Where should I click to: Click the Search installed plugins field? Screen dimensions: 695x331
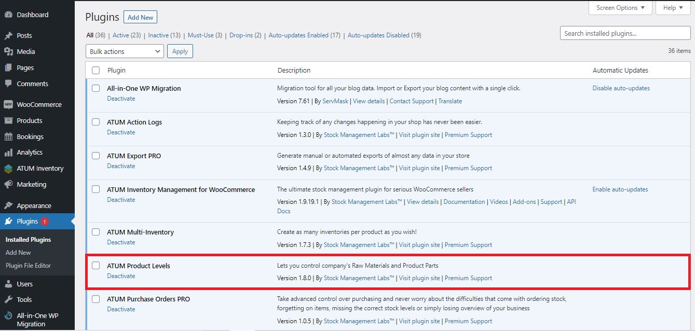(625, 33)
